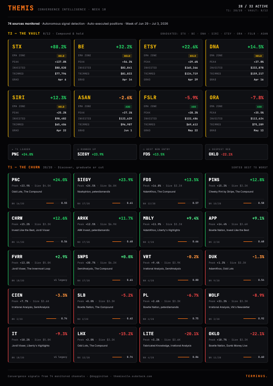Click the SIEGY ticker in the Churn grid
This screenshot has width=273, height=386.
84,180
